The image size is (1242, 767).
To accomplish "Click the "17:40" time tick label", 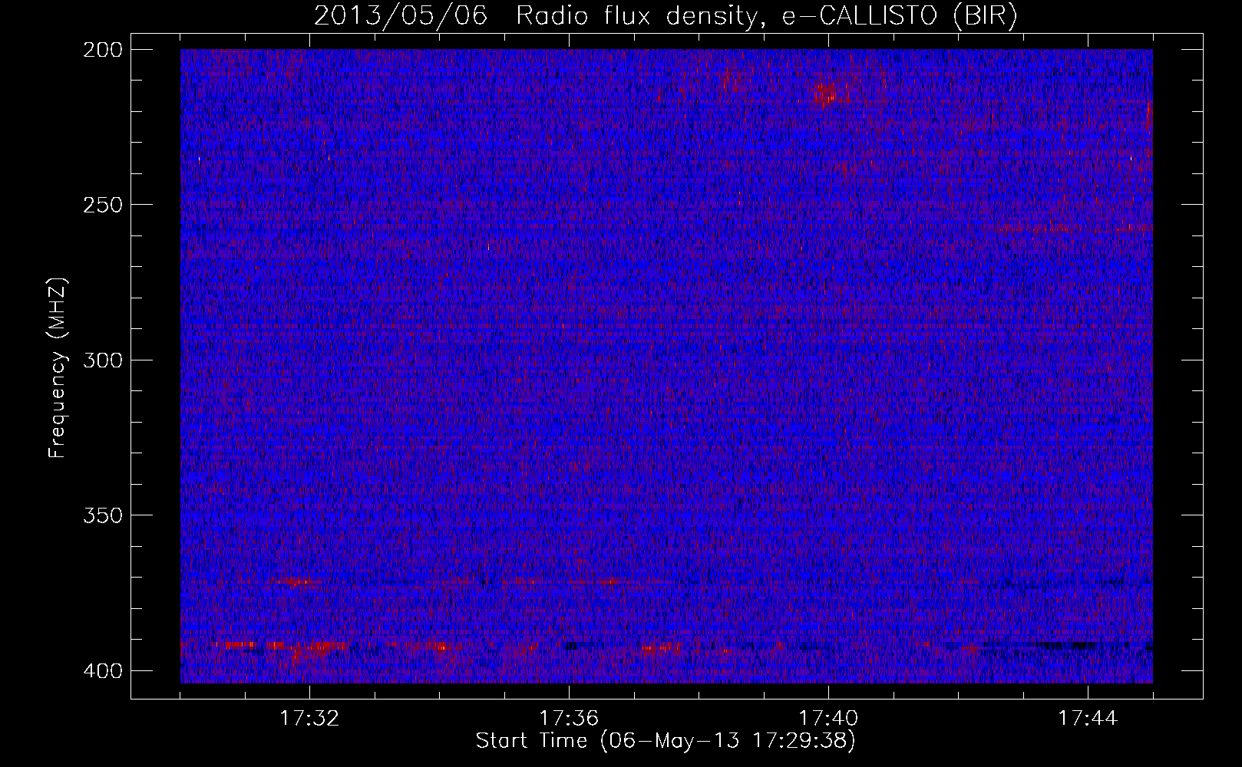I will [x=828, y=719].
